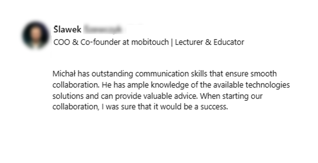
Task: Open the profile via the name Sławek
Action: click(67, 29)
